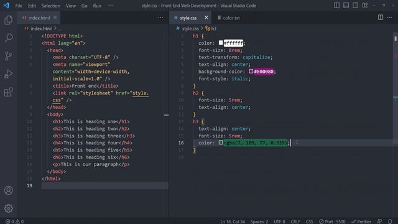Image resolution: width=398 pixels, height=224 pixels.
Task: Click style.css in right breadcrumb
Action: tap(190, 29)
